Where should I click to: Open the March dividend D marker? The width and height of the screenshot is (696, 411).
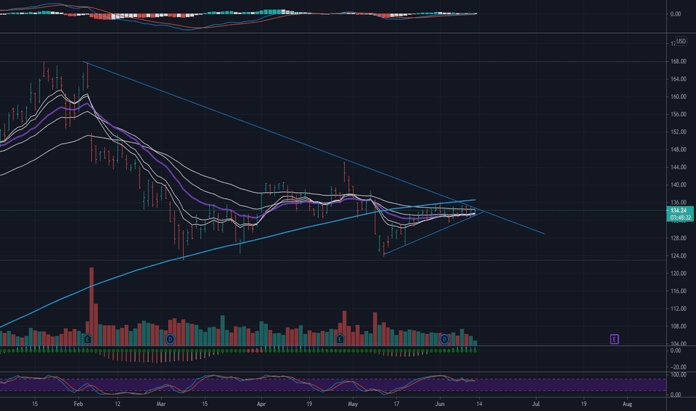click(x=170, y=339)
